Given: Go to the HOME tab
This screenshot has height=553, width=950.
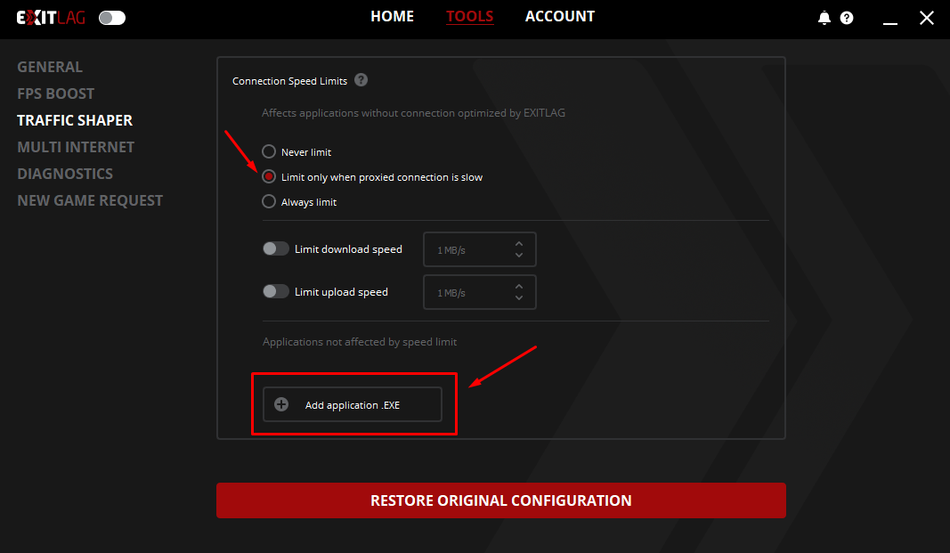Looking at the screenshot, I should pyautogui.click(x=393, y=17).
